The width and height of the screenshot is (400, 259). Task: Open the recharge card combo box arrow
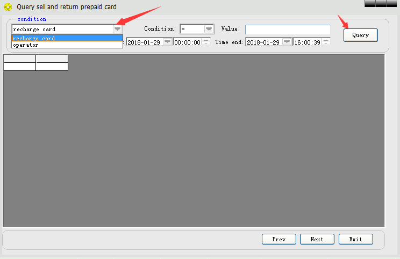tap(117, 29)
